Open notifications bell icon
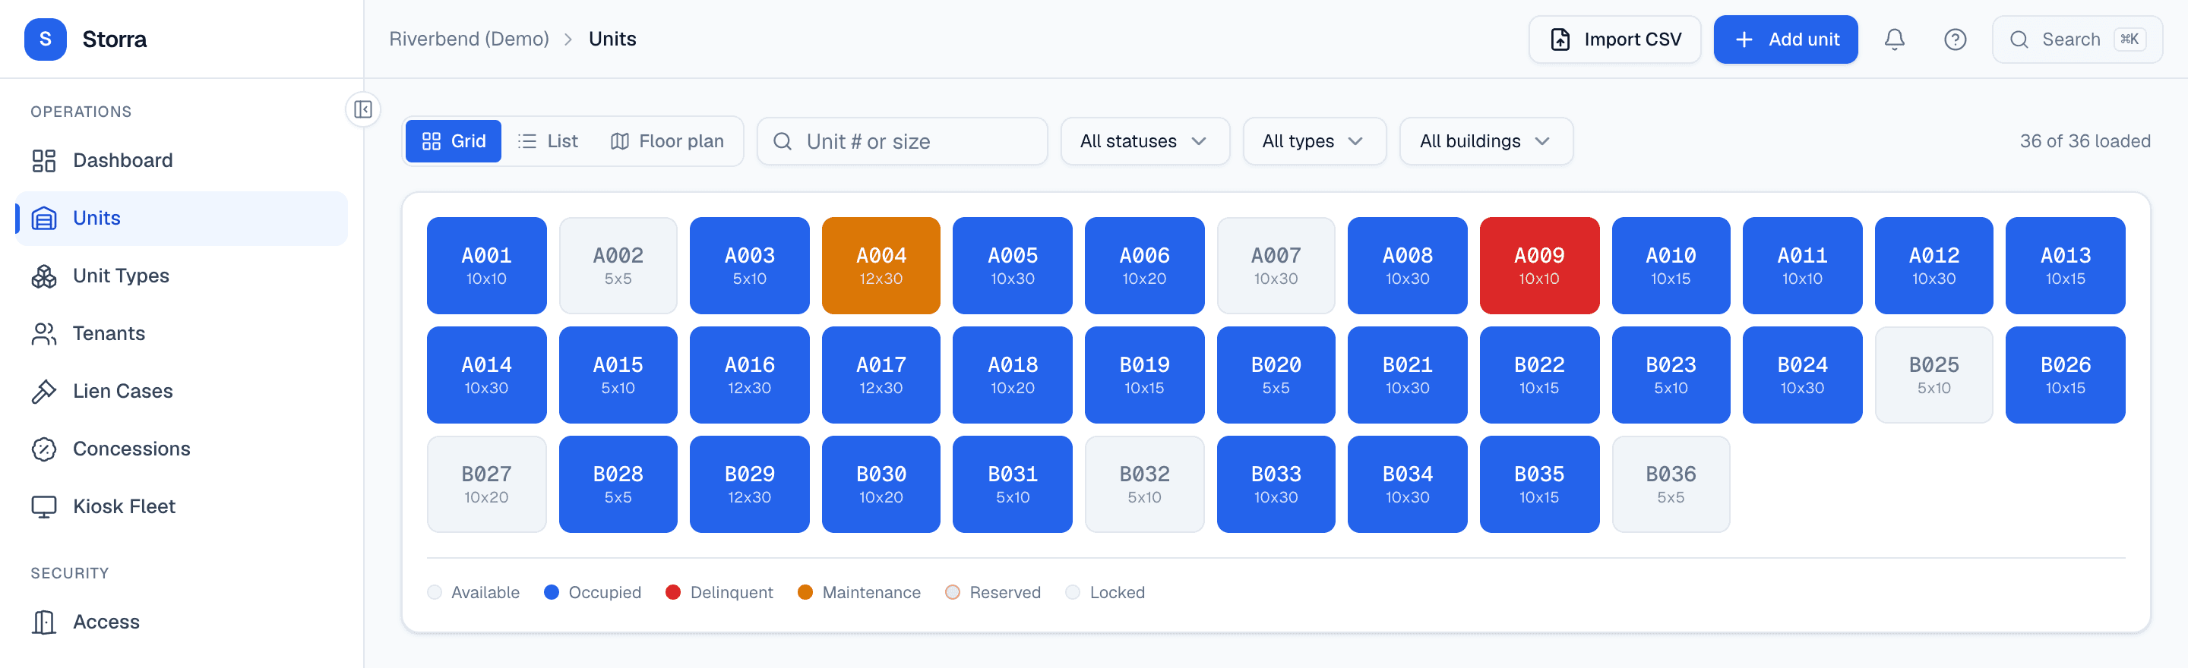Screen dimensions: 2188x668 [1894, 39]
